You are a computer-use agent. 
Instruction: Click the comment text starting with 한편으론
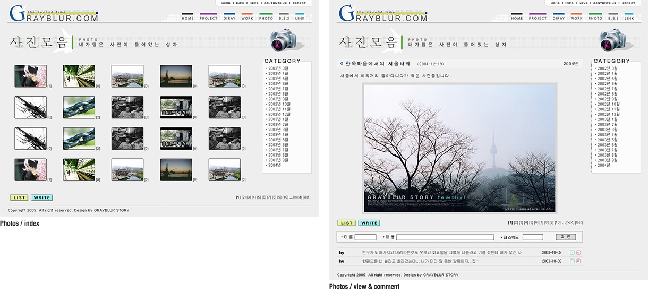420,261
